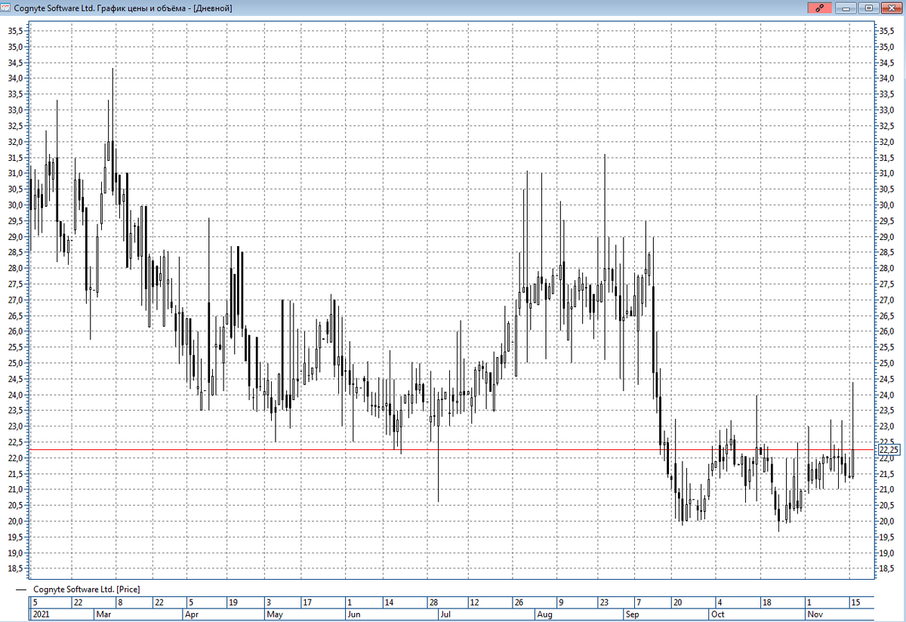Image resolution: width=906 pixels, height=622 pixels.
Task: Click the Mar month cell on timeline
Action: [137, 614]
